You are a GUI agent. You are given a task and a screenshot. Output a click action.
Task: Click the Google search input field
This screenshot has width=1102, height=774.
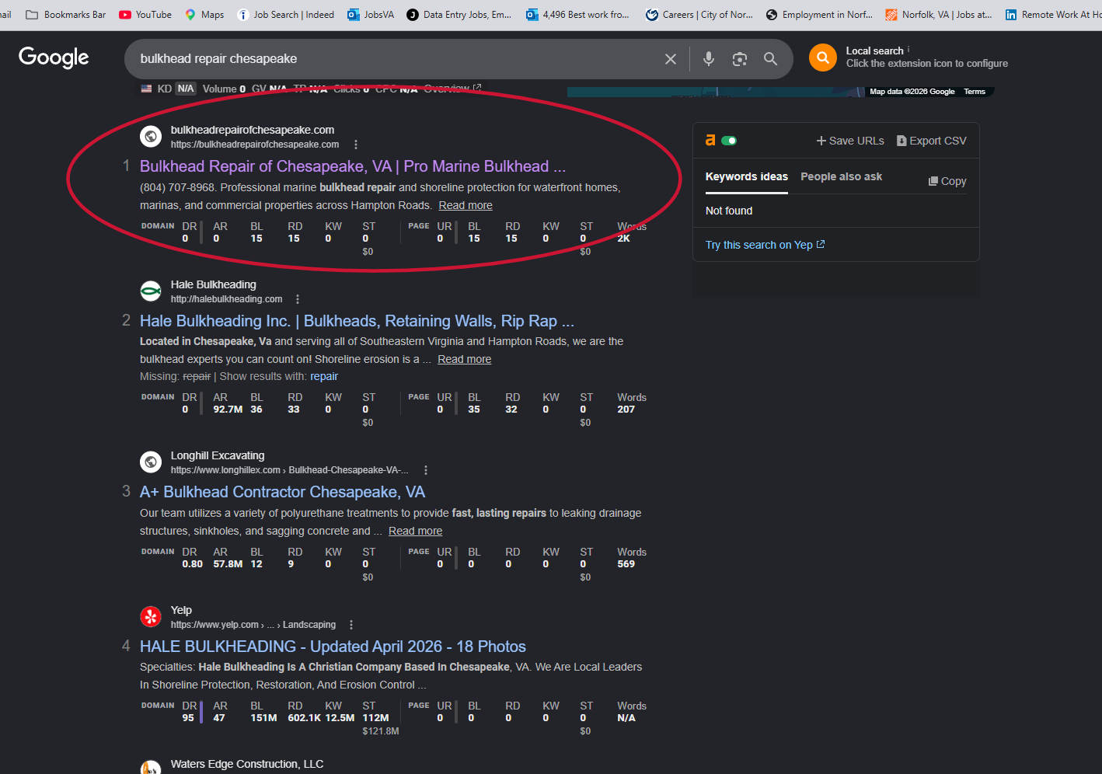click(396, 59)
